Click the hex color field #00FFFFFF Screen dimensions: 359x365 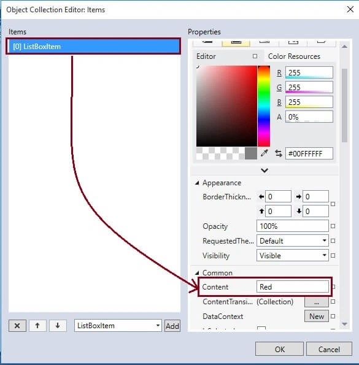(309, 153)
